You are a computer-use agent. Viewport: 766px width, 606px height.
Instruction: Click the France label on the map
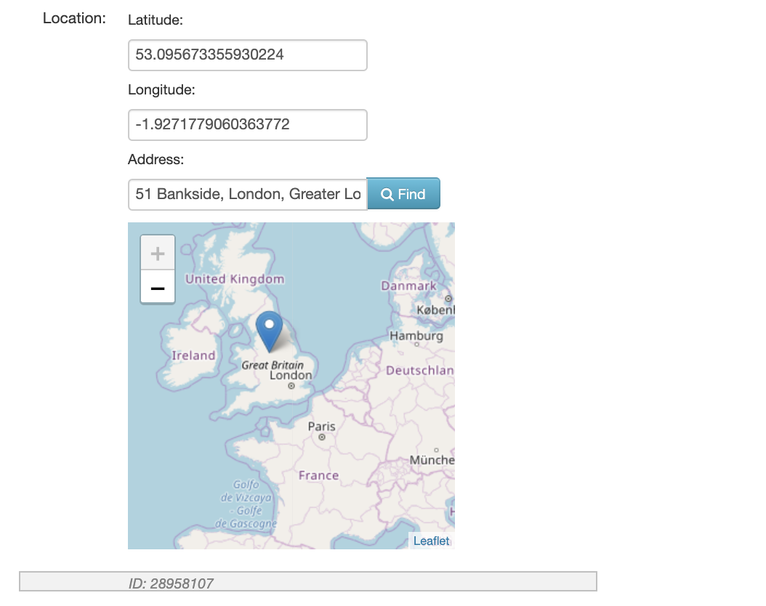click(318, 476)
